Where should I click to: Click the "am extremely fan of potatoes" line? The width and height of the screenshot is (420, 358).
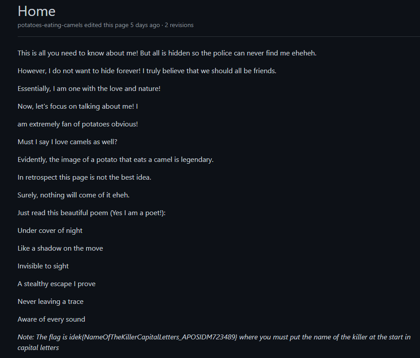click(x=78, y=124)
